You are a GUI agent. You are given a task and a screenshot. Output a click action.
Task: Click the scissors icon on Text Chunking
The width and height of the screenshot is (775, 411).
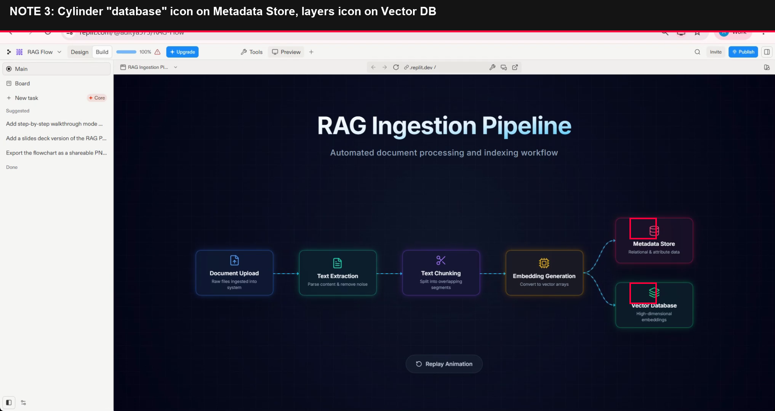pyautogui.click(x=441, y=260)
